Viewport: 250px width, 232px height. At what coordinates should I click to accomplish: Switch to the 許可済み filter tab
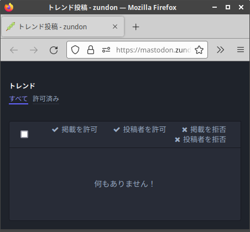46,99
